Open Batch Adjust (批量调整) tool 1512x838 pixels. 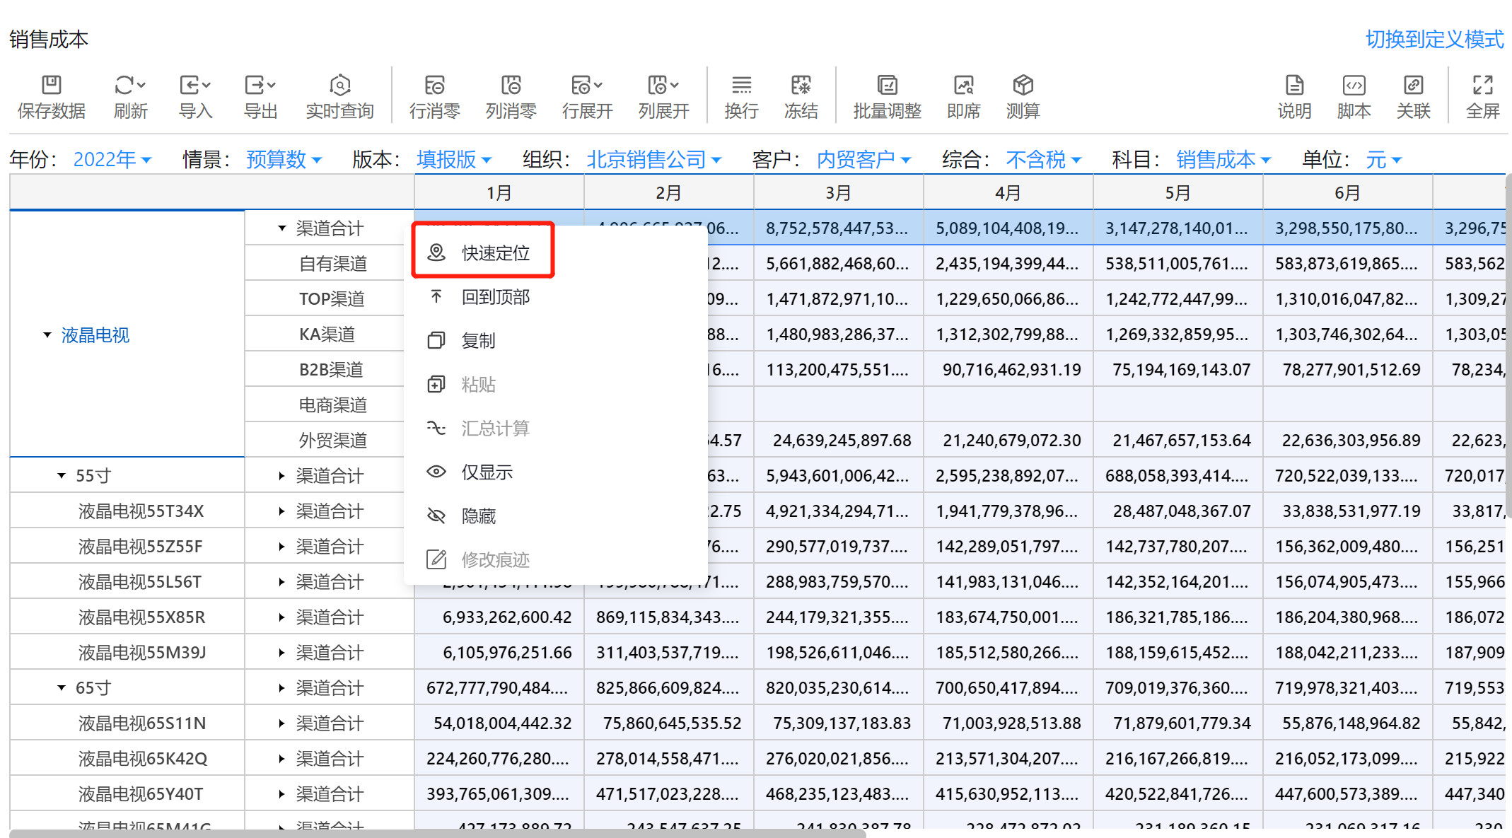887,86
